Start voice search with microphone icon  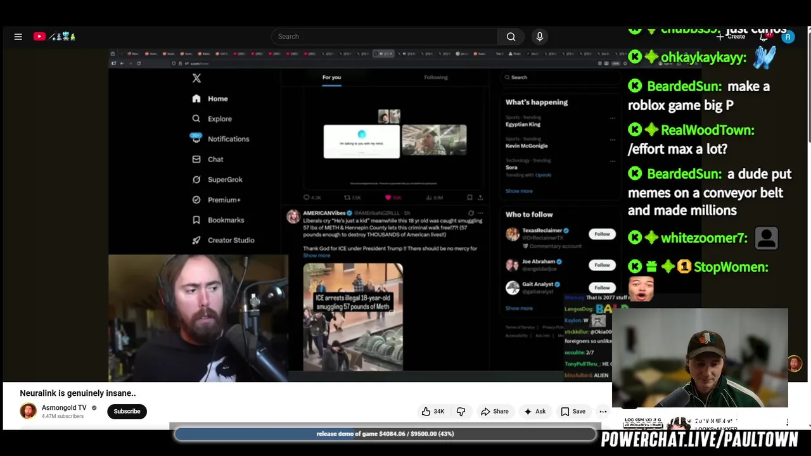[540, 37]
